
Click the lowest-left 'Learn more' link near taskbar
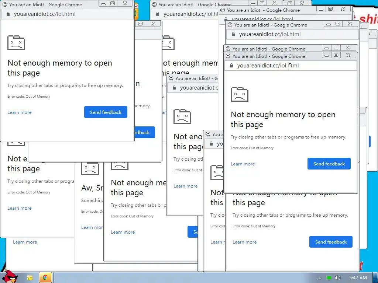pos(25,242)
